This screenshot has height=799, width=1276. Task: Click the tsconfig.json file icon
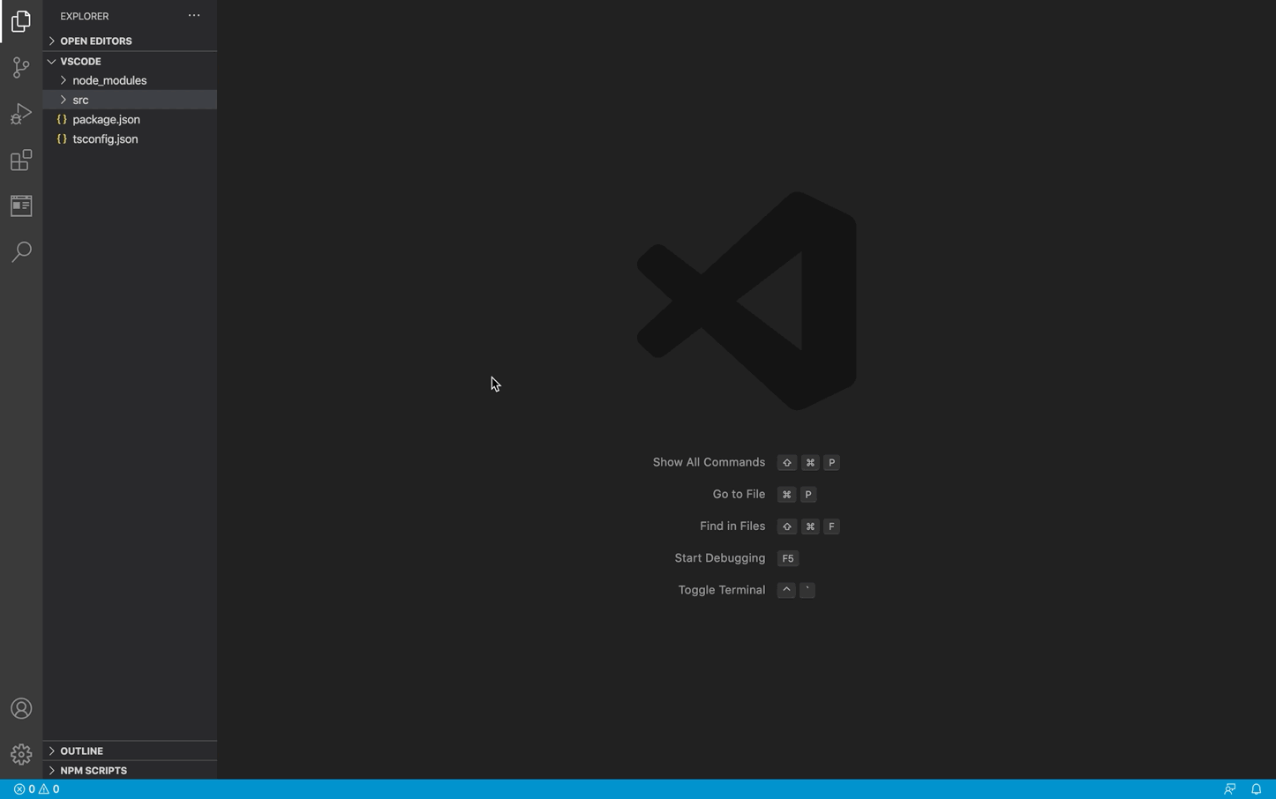point(62,139)
